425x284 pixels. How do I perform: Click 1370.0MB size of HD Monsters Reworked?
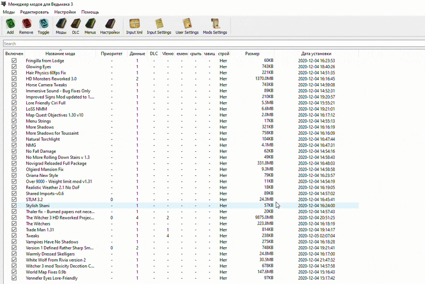coord(264,78)
